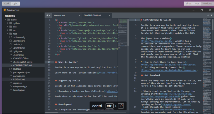Screen dimensions: 214x114
Task: Click the CHANGELOG.md markup file icon
Action: pos(11,58)
